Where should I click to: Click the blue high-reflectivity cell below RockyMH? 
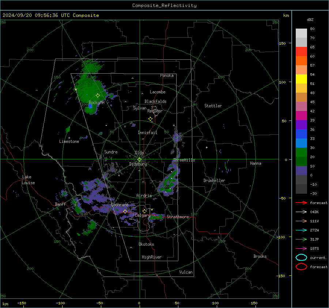coord(90,106)
